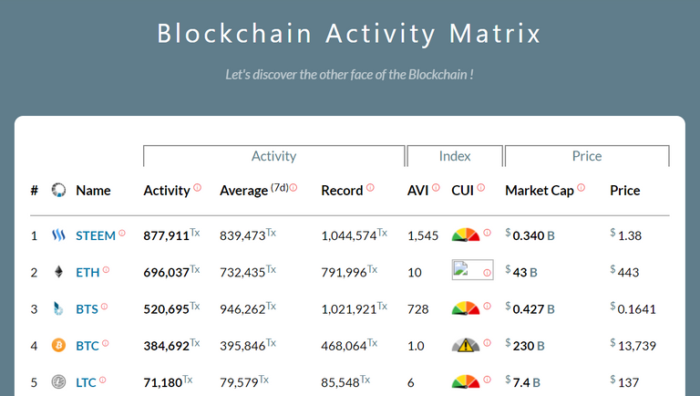Click info icon next to Activity column header
The image size is (700, 396).
pos(197,187)
